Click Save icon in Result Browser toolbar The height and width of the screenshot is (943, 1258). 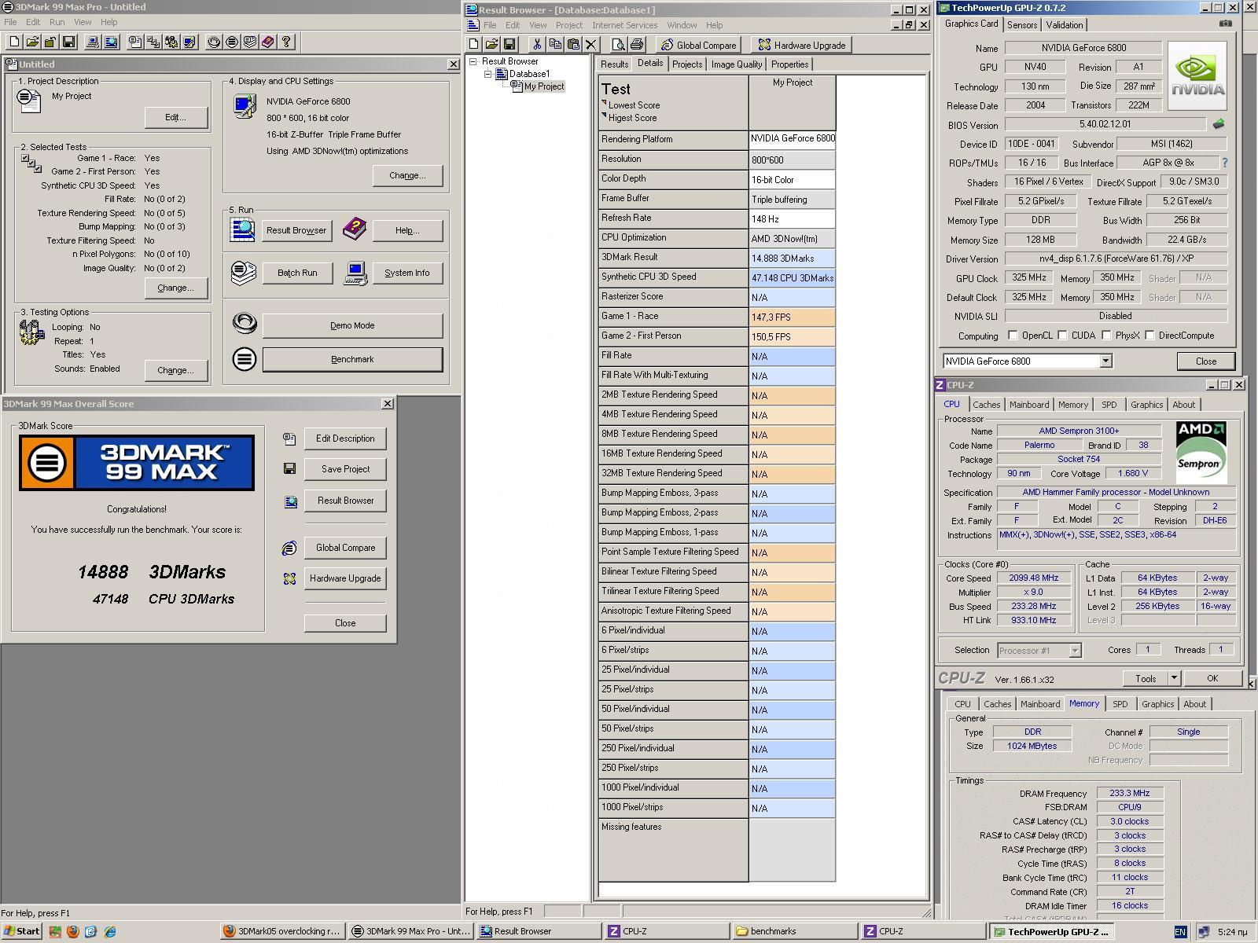tap(509, 45)
